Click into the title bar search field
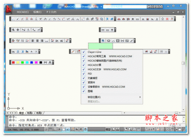 125,7
